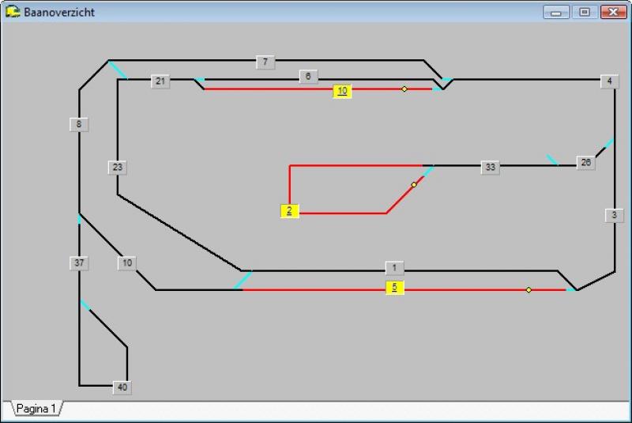
Task: Click the signal dot on block 5 track
Action: (x=529, y=290)
